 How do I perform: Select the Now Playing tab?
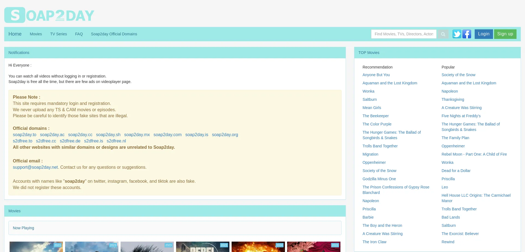pyautogui.click(x=24, y=228)
